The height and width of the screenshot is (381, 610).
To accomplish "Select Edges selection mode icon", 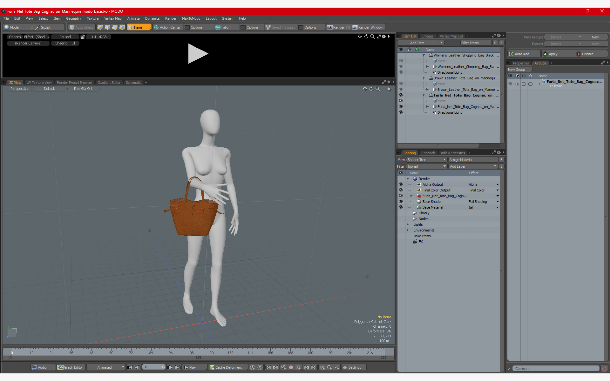I will [x=107, y=27].
